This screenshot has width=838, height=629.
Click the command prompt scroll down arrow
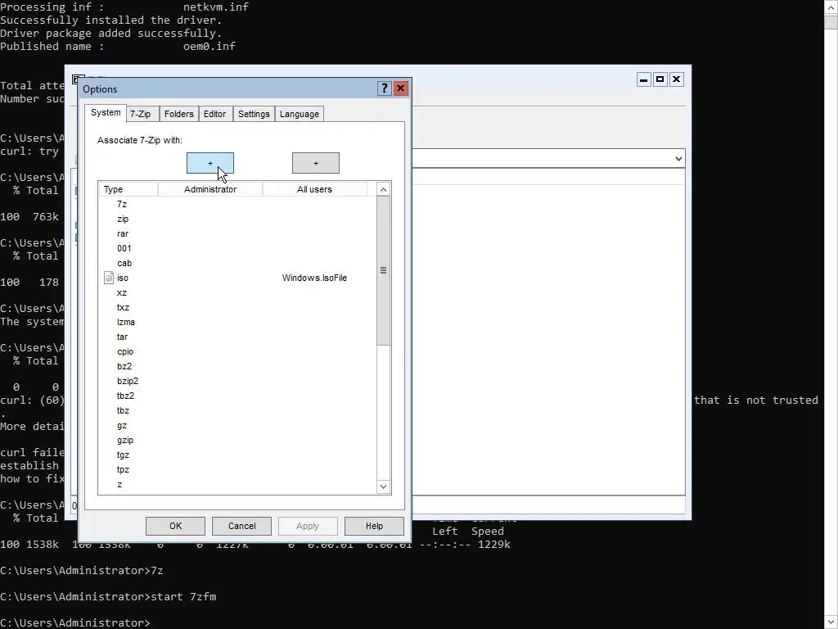point(831,622)
